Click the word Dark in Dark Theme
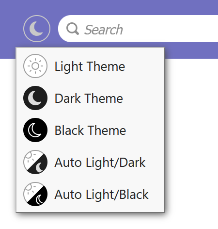Viewport: 218px width, 229px height. coord(68,98)
